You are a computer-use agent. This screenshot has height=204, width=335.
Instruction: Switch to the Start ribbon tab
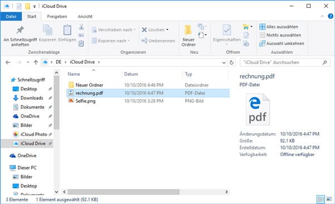(x=31, y=16)
